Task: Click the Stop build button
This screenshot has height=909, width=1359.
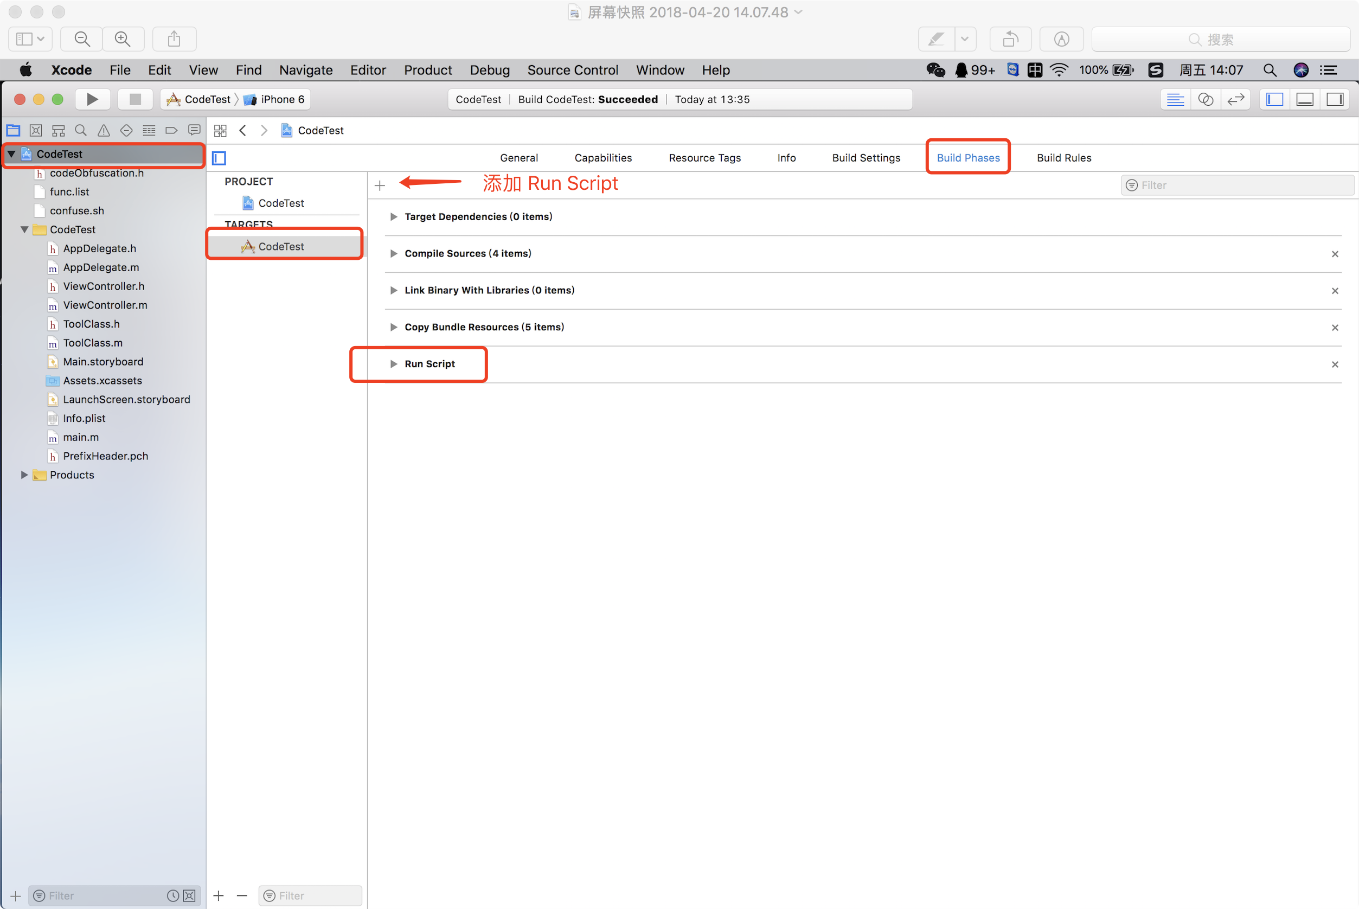Action: pyautogui.click(x=135, y=99)
